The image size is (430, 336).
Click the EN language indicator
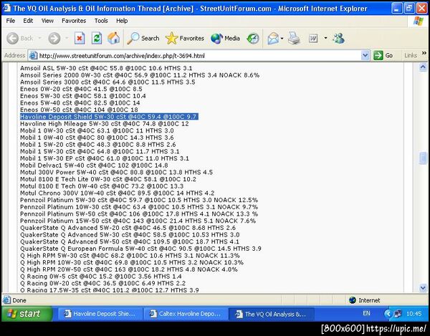pos(366,313)
